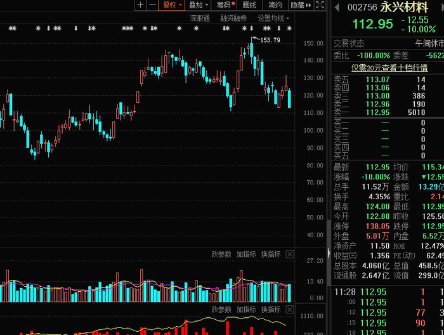
Task: Expand the 叠加 overlay dropdown
Action: pos(199,5)
